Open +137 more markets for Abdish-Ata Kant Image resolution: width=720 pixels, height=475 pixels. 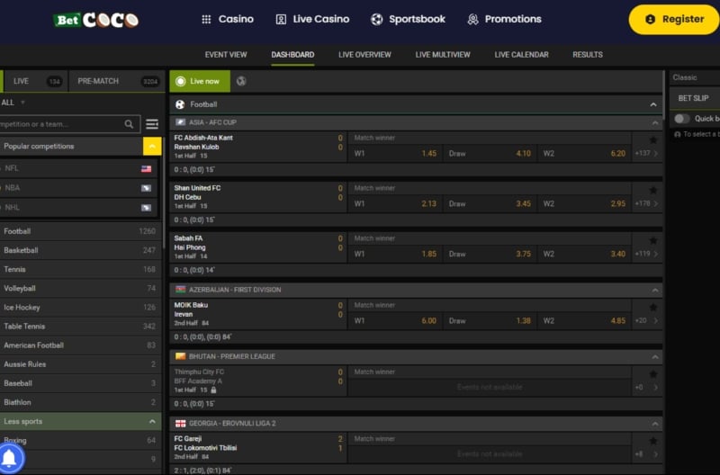[647, 153]
